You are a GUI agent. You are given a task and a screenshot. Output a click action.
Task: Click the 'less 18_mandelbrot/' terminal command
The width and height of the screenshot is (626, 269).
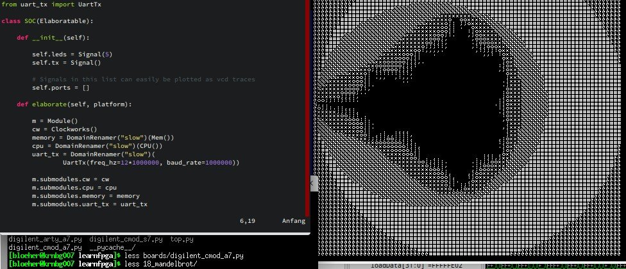coord(161,265)
